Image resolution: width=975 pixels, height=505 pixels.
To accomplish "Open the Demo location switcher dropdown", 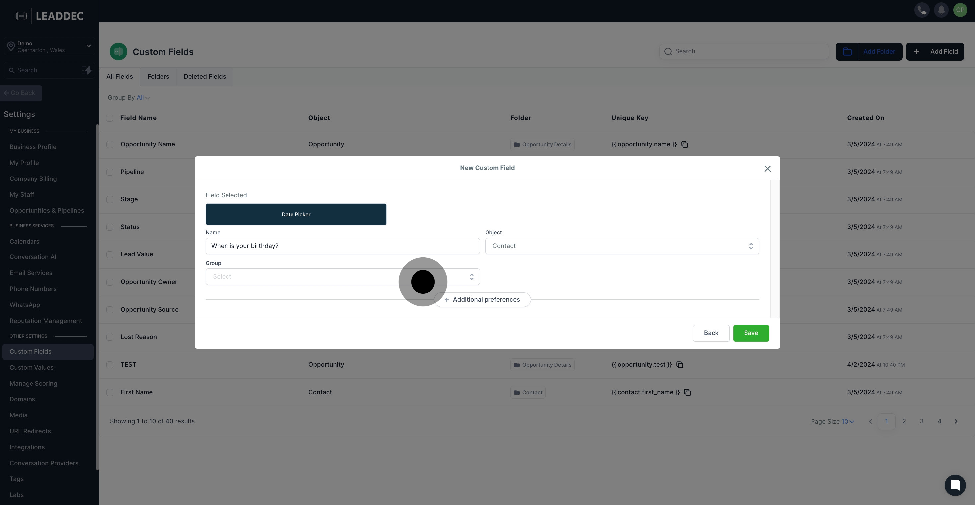I will 49,46.
